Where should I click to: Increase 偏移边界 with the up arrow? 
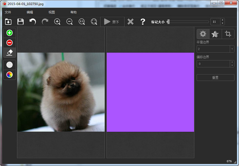coord(232,62)
